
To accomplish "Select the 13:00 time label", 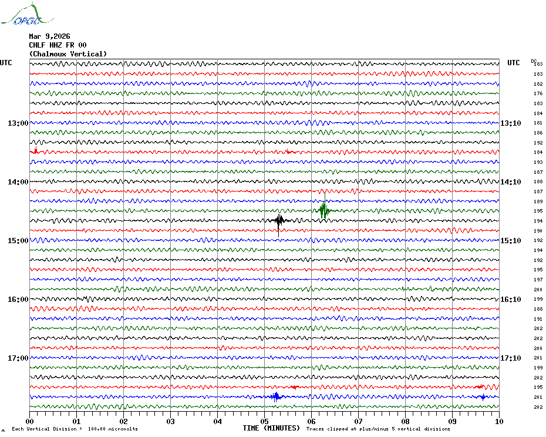I will click(x=18, y=123).
